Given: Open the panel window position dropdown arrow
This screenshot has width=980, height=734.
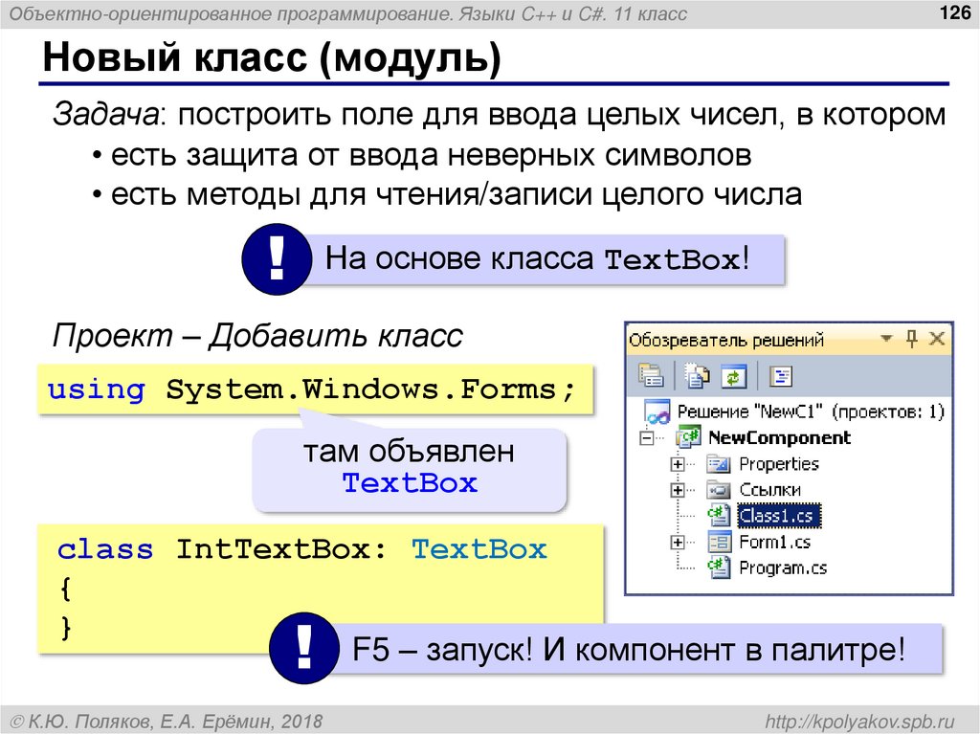Looking at the screenshot, I should pyautogui.click(x=886, y=338).
